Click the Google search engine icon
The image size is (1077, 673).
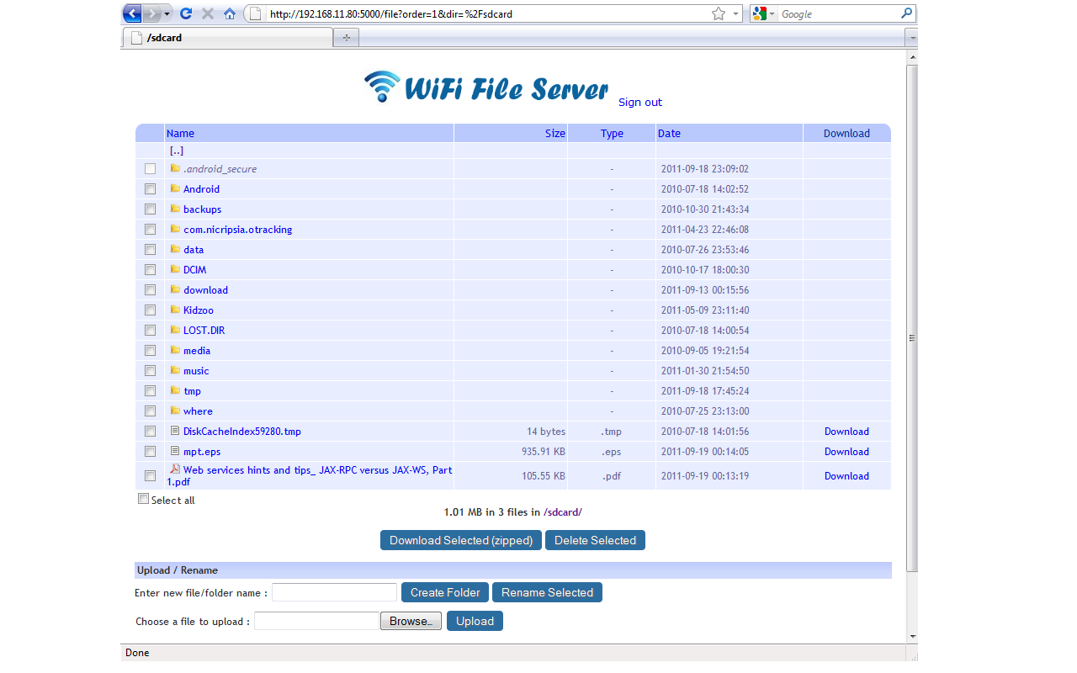coord(758,13)
